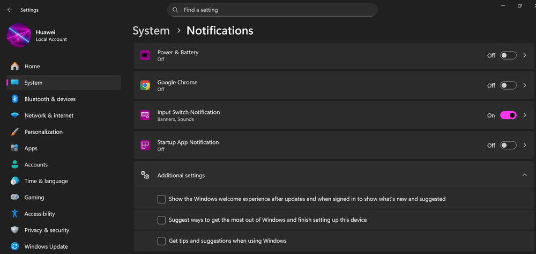
Task: Click the System breadcrumb link
Action: pos(151,31)
